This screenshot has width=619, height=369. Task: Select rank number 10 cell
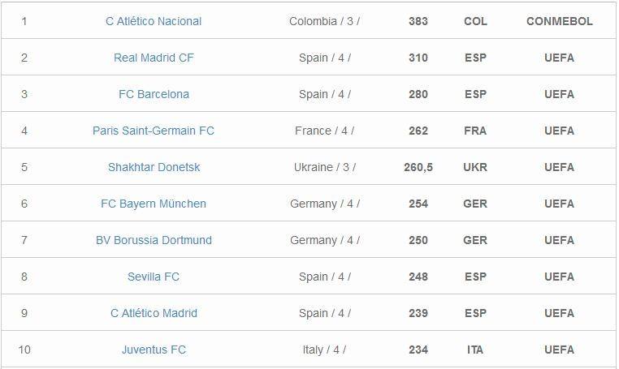[x=24, y=350]
